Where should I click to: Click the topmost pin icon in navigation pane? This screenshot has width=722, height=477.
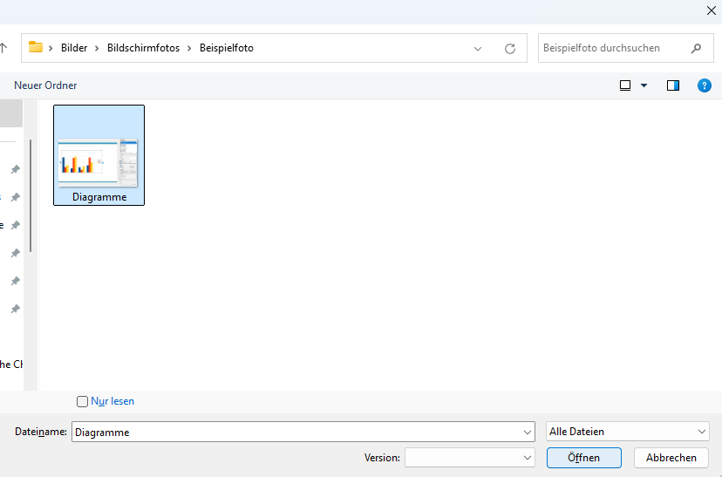[x=15, y=169]
